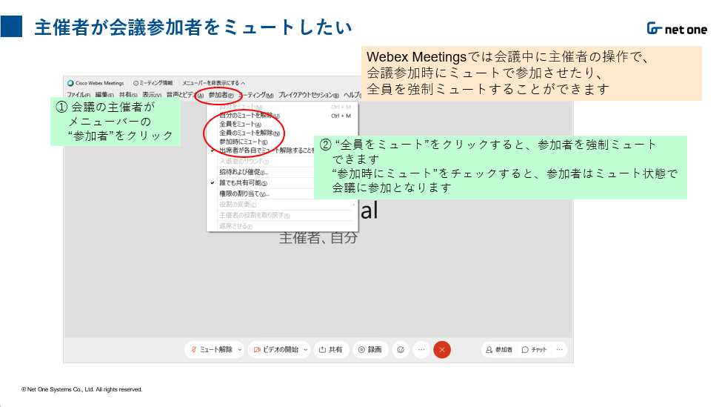722x407 pixels.
Task: Open the ミーティング menu
Action: 256,95
